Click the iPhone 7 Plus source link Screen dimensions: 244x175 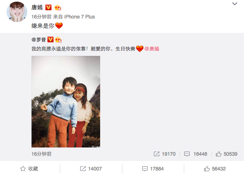(80, 17)
